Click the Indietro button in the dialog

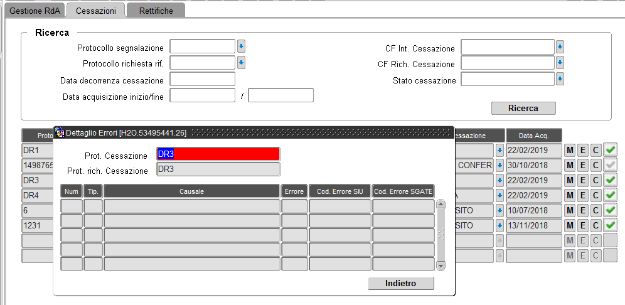[400, 284]
